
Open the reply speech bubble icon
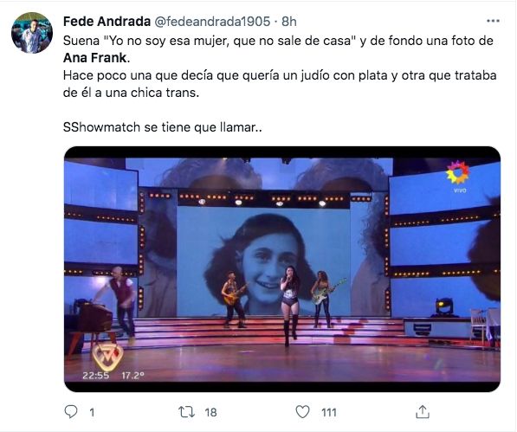pos(70,412)
